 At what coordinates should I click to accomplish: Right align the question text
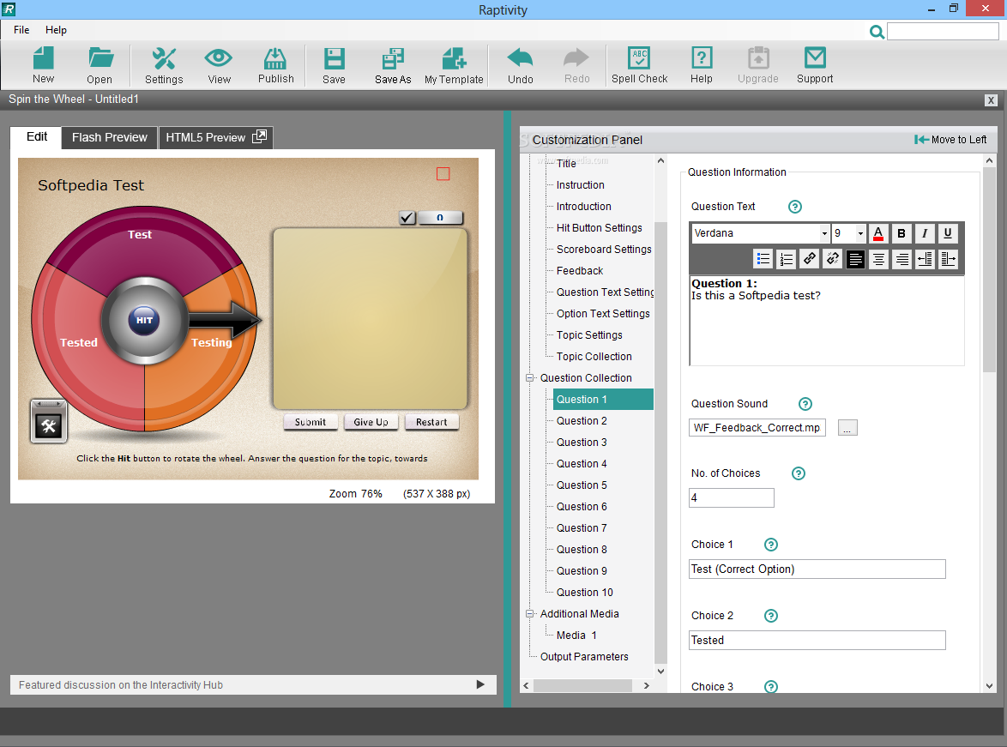point(901,259)
